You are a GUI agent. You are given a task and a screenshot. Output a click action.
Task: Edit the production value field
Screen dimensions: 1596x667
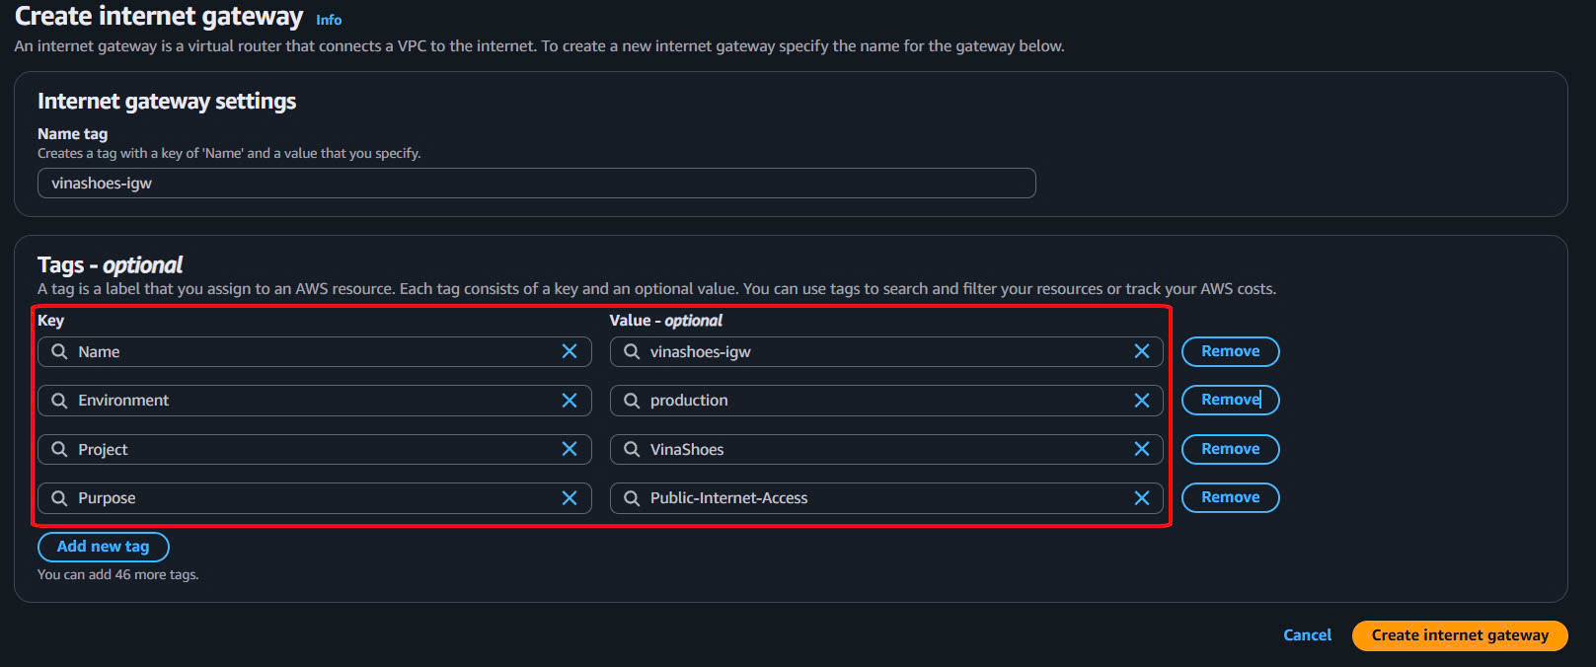click(878, 401)
